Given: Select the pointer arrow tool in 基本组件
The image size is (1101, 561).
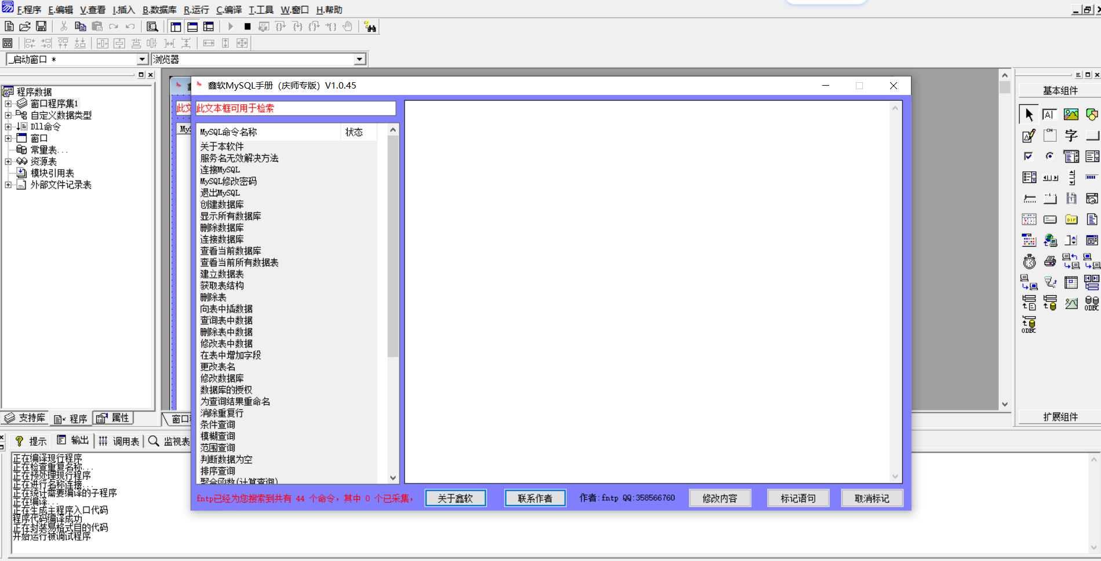Looking at the screenshot, I should 1029,115.
